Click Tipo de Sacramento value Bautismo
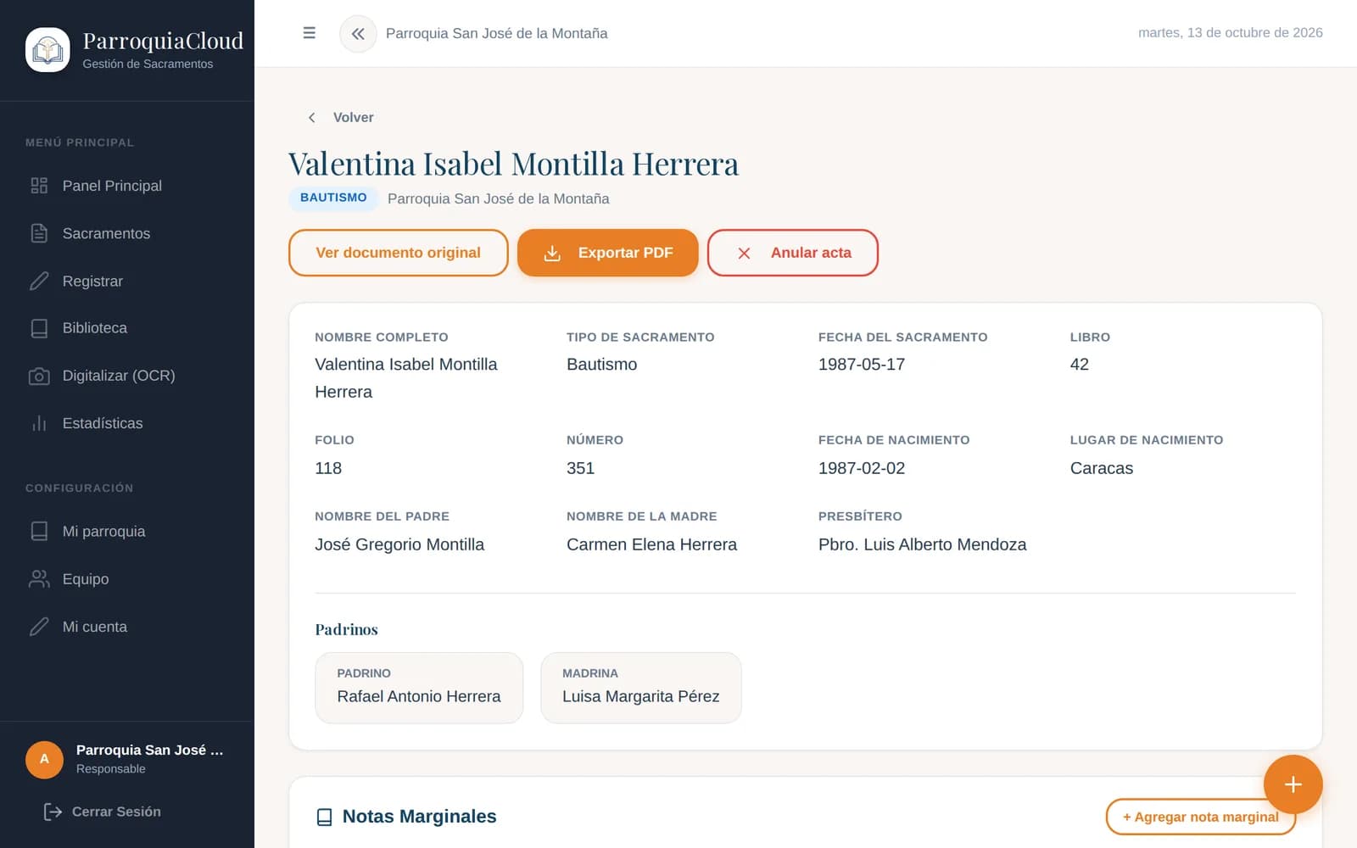Image resolution: width=1357 pixels, height=848 pixels. pyautogui.click(x=601, y=365)
